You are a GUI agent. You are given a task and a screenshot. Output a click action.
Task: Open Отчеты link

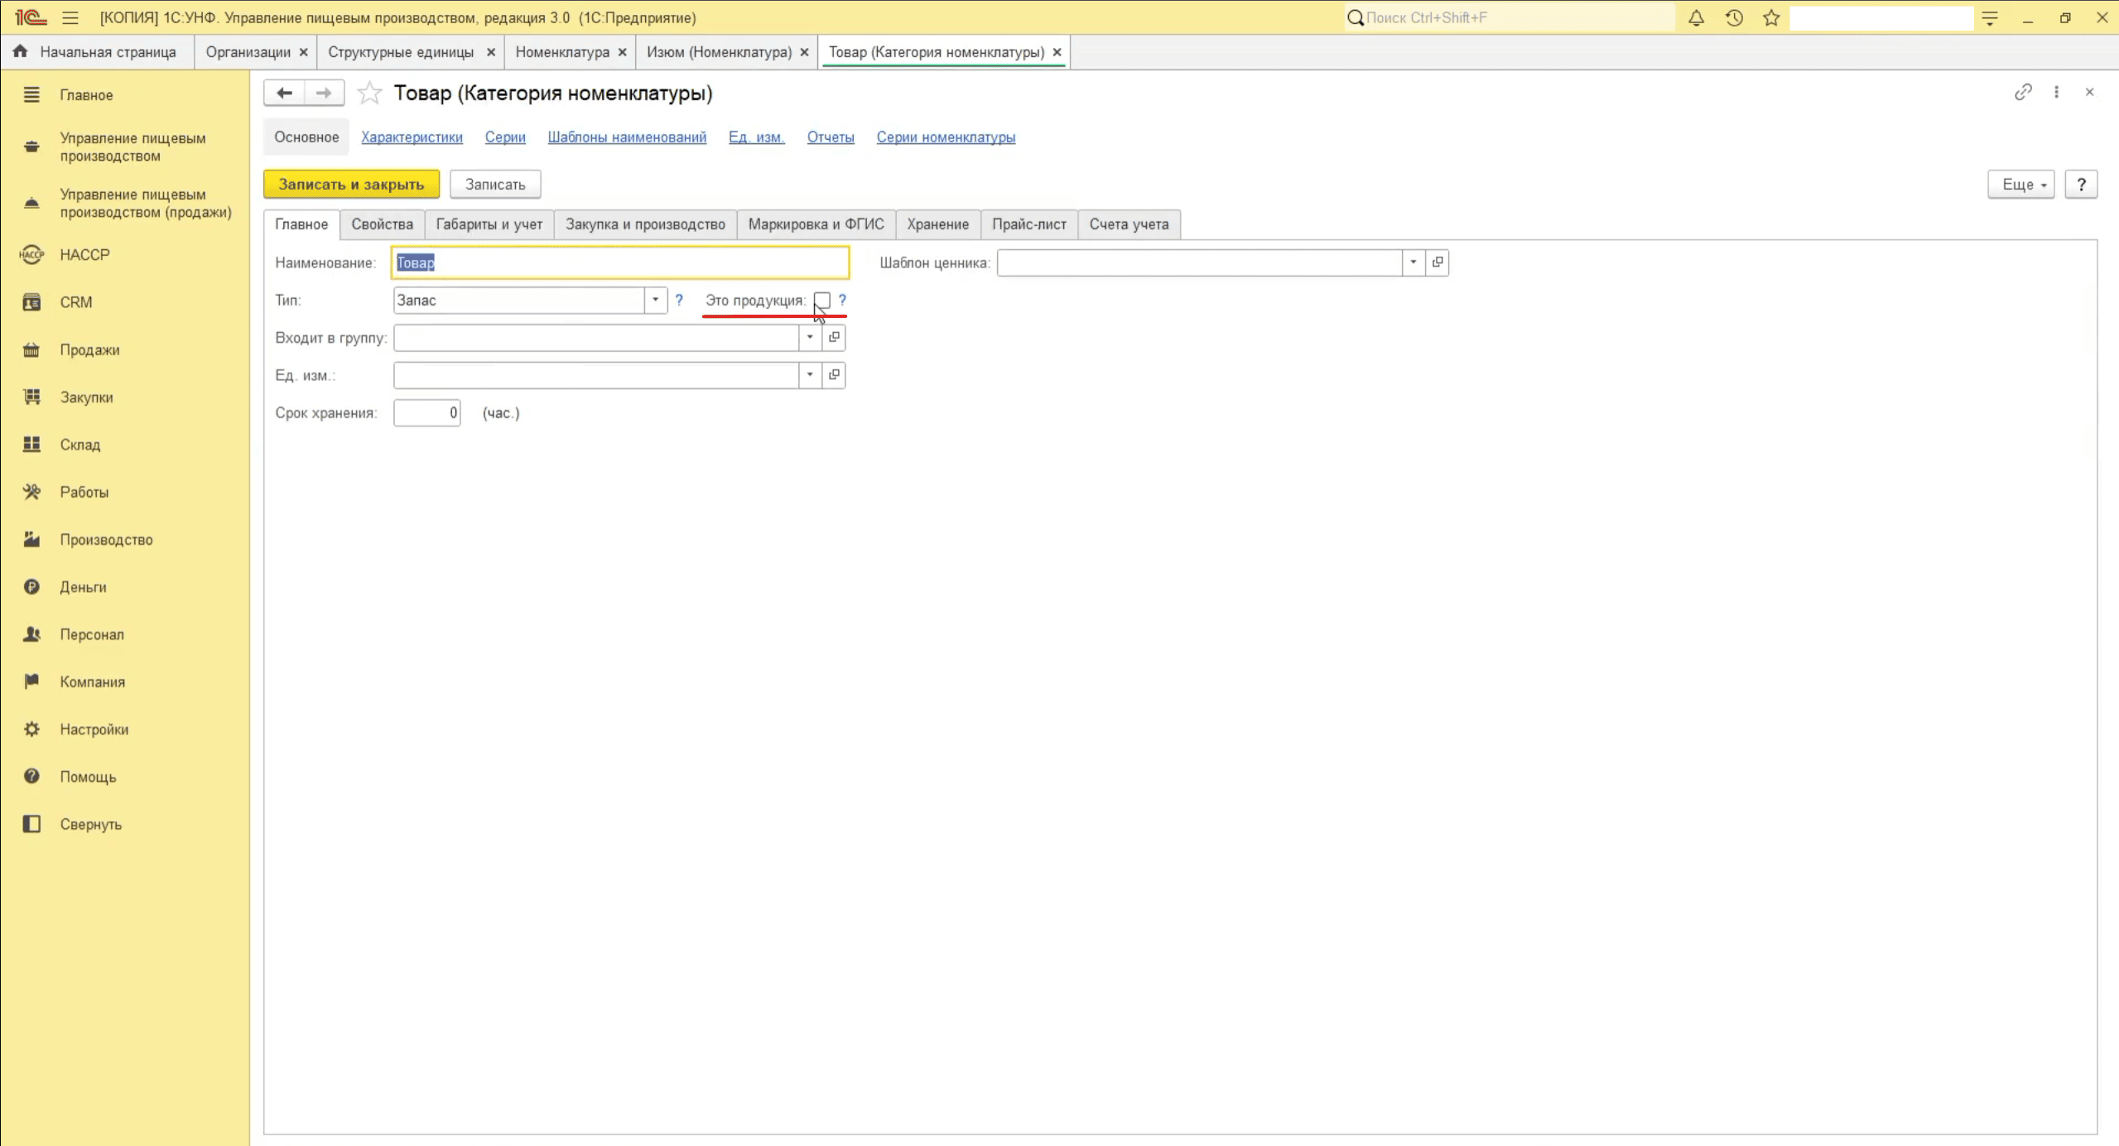831,137
